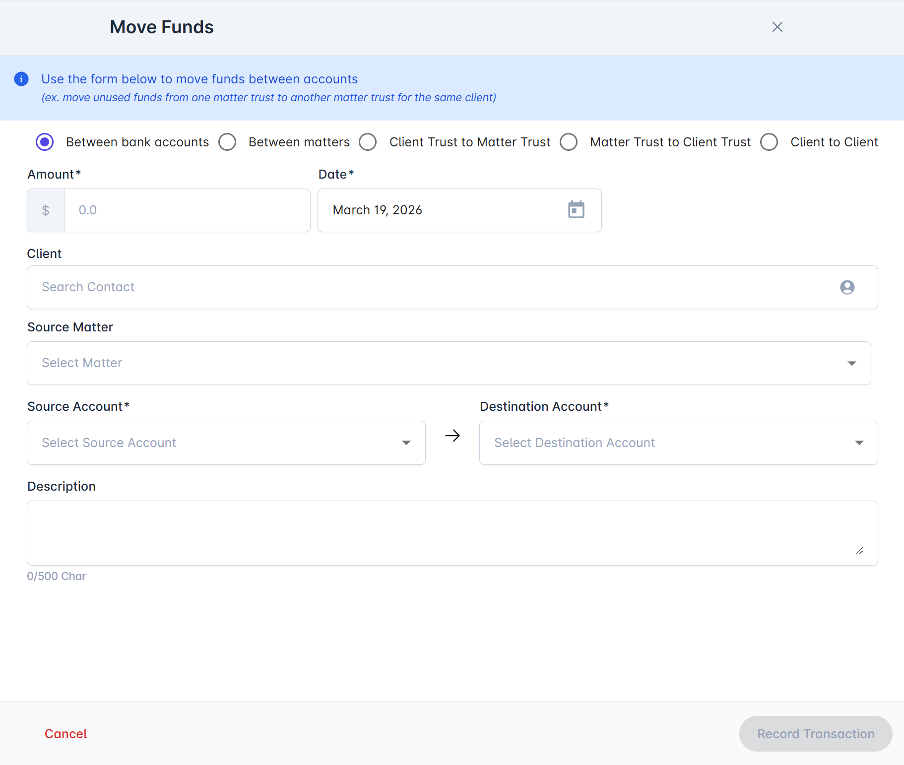This screenshot has height=765, width=904.
Task: Click the blue info icon in banner
Action: [21, 79]
